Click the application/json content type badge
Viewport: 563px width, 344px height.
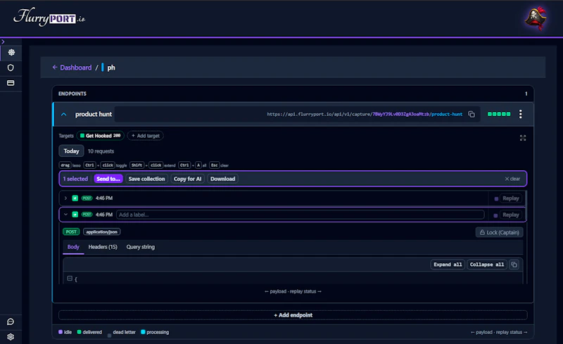click(101, 232)
